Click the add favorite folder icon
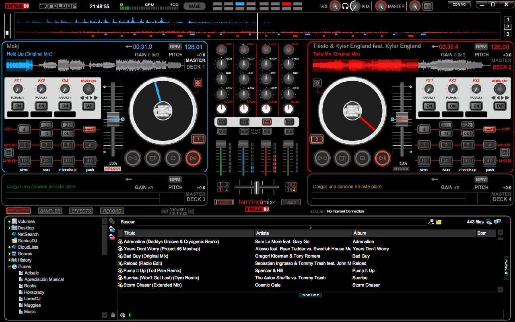Viewport: 515px width, 322px height. (112, 221)
